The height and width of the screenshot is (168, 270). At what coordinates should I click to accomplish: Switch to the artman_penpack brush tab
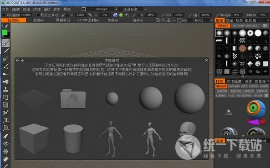click(x=245, y=25)
